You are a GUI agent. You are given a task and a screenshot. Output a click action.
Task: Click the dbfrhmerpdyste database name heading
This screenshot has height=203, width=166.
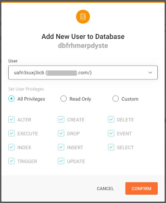(x=83, y=46)
